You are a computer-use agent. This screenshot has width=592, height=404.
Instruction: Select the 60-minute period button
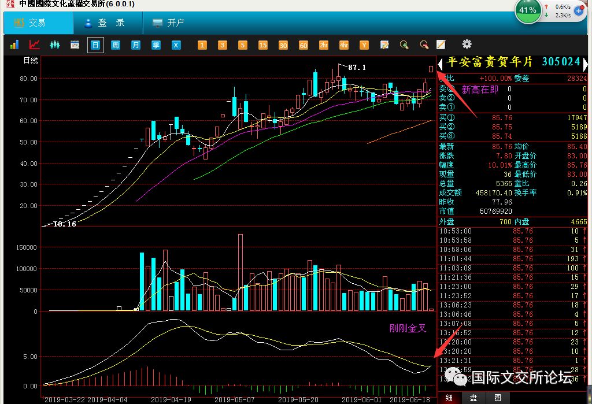(303, 45)
